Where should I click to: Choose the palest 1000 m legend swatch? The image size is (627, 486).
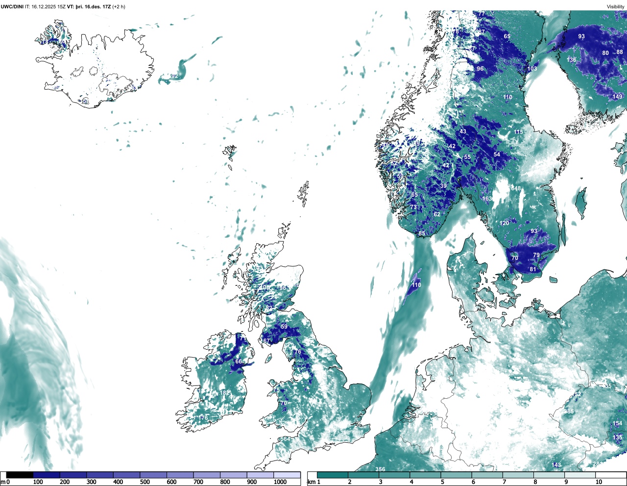pyautogui.click(x=287, y=475)
